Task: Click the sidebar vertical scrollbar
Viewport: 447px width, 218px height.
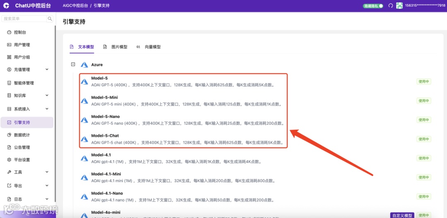Action: click(55, 114)
